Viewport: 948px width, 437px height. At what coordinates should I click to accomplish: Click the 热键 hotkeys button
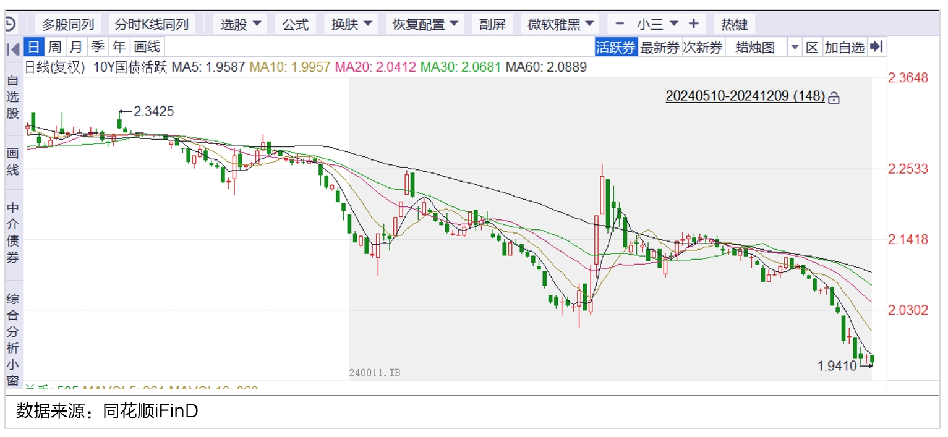click(x=734, y=24)
